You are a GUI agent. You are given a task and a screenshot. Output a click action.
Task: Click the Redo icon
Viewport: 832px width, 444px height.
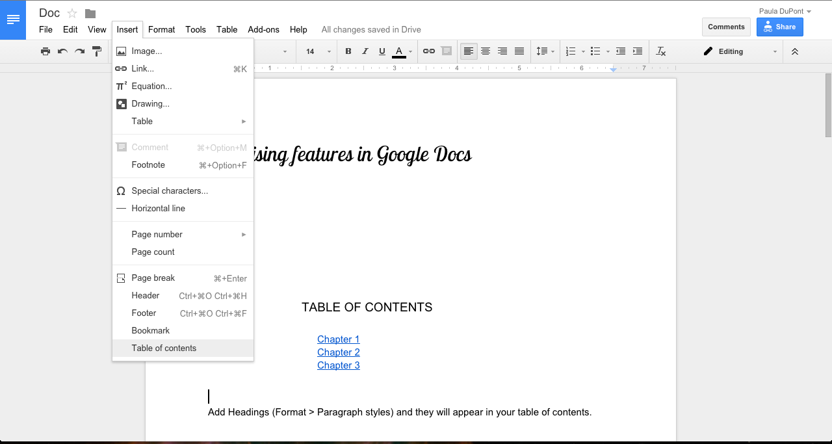point(79,51)
